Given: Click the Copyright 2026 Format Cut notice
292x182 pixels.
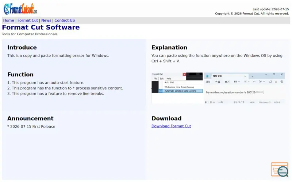Looking at the screenshot, I should tap(252, 13).
